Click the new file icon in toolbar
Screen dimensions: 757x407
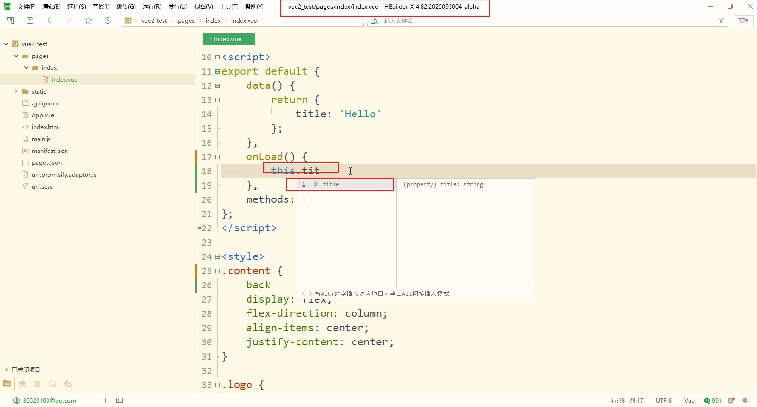click(x=10, y=20)
